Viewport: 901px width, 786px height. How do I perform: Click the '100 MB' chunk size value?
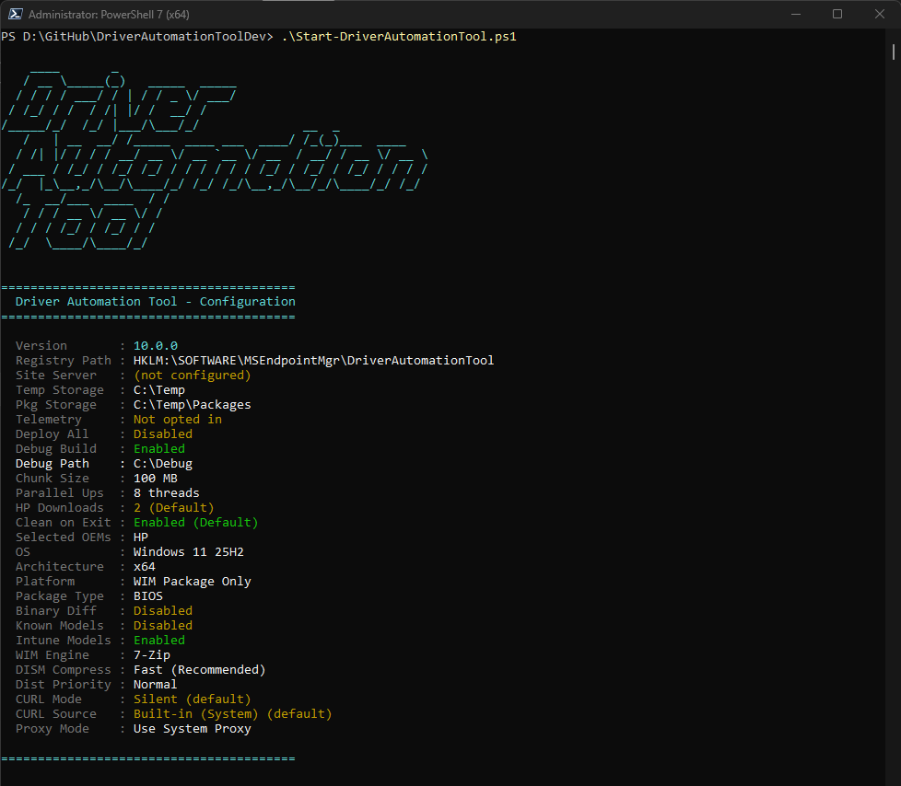[156, 479]
